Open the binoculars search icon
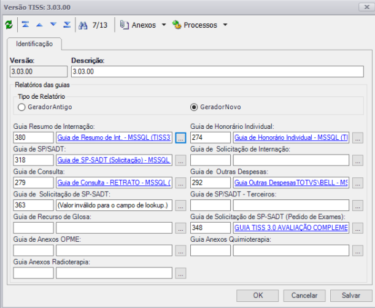This screenshot has height=308, width=375. click(x=83, y=25)
